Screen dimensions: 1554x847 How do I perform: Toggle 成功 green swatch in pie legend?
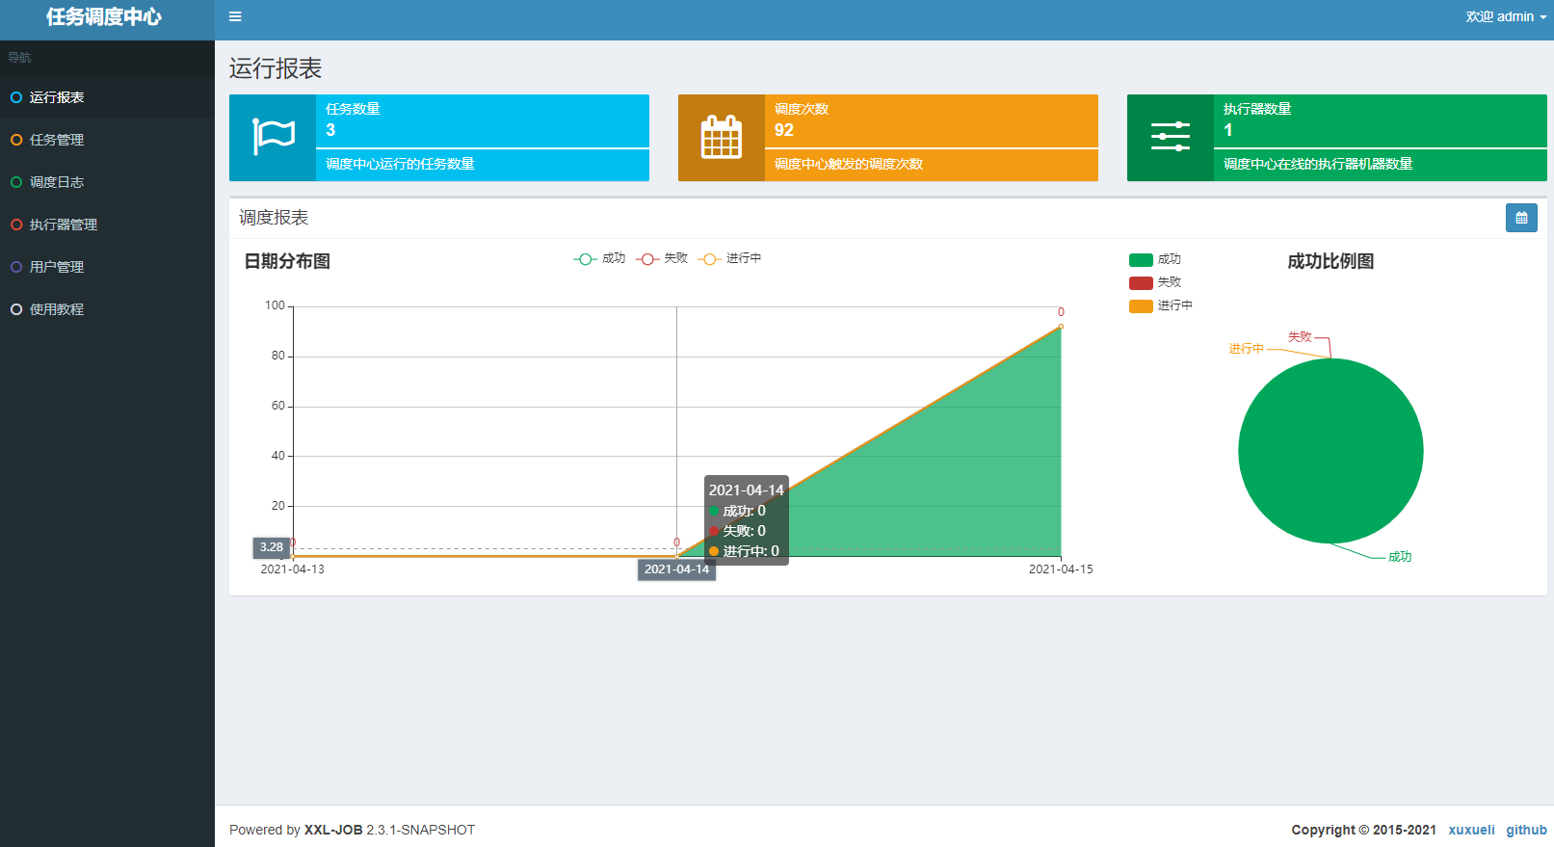[1141, 259]
